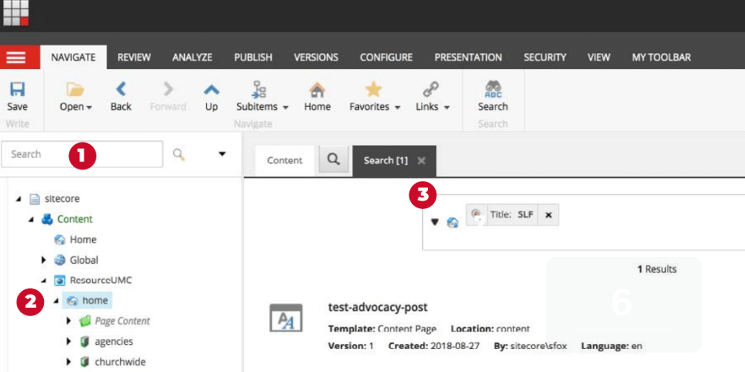Select the churchwide tree item
The image size is (745, 372).
(x=120, y=362)
